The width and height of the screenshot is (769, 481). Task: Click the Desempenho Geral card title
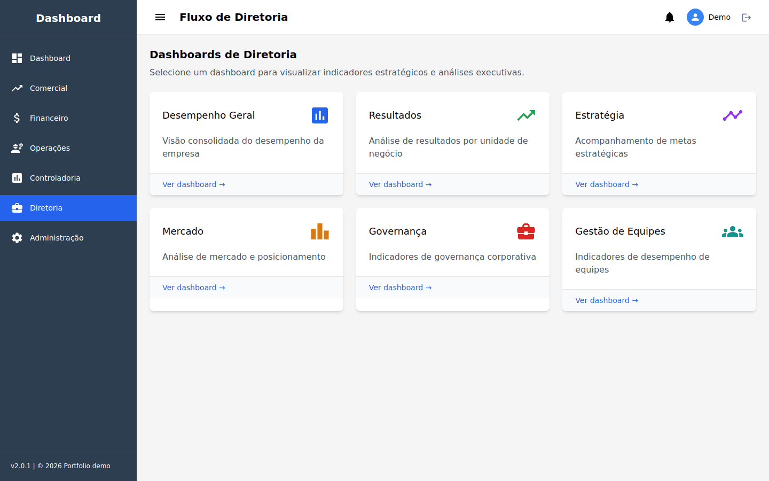point(208,115)
